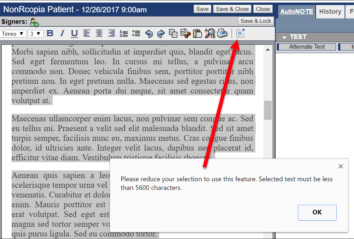The height and width of the screenshot is (239, 354).
Task: Toggle underline formatting
Action: pyautogui.click(x=74, y=34)
